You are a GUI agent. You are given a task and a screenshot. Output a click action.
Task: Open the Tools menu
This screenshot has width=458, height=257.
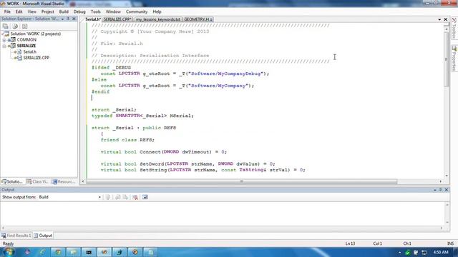[x=95, y=11]
